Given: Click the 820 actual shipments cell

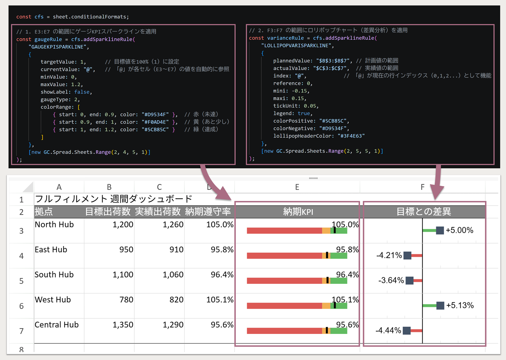Looking at the screenshot, I should pos(159,306).
